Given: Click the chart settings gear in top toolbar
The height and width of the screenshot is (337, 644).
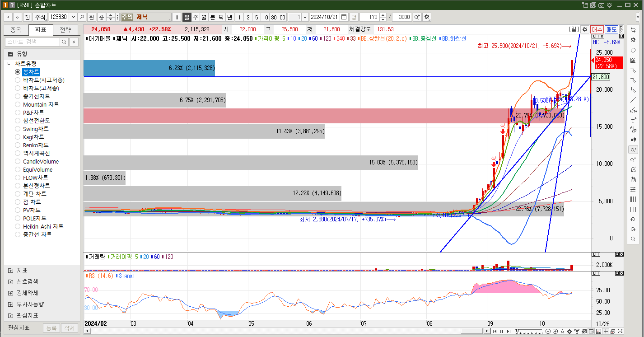Looking at the screenshot, I should (x=427, y=17).
